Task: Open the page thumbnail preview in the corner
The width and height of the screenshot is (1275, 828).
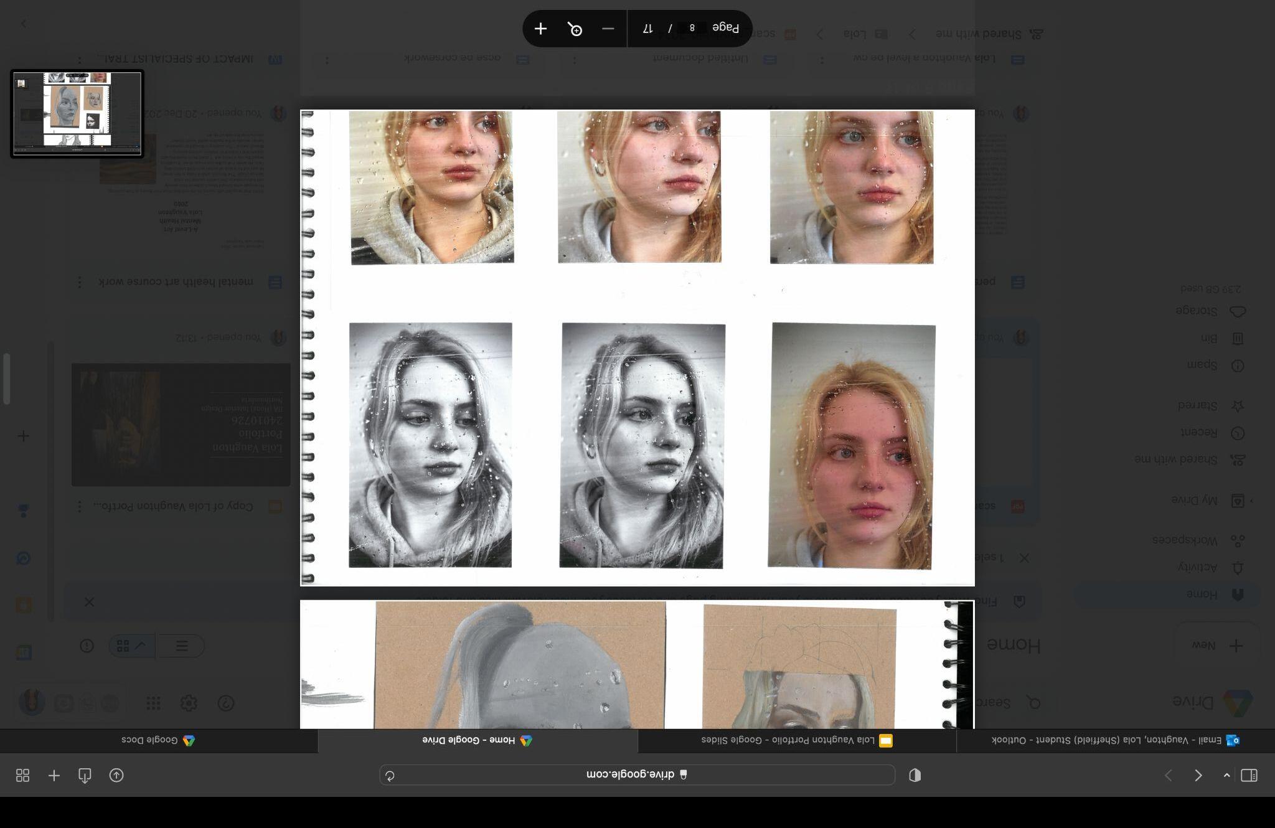Action: click(77, 114)
